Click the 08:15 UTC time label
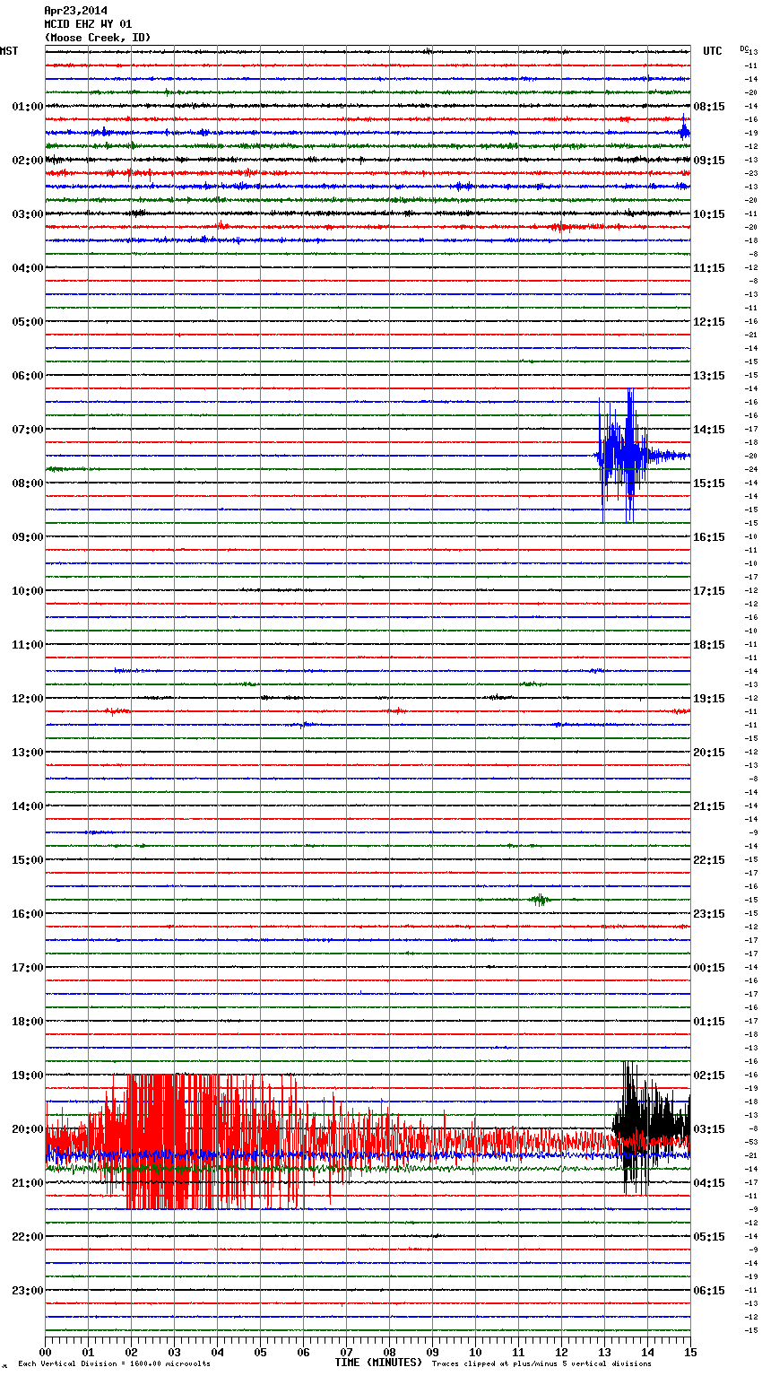 (x=709, y=107)
